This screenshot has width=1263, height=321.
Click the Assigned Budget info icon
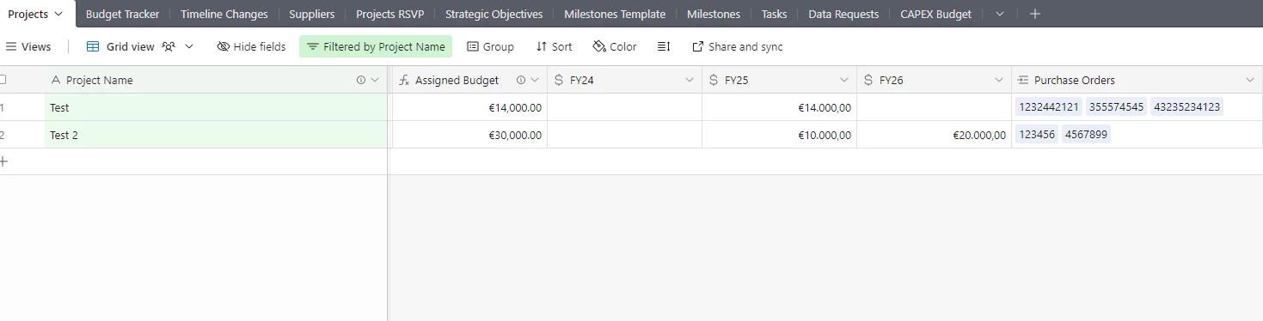(521, 80)
